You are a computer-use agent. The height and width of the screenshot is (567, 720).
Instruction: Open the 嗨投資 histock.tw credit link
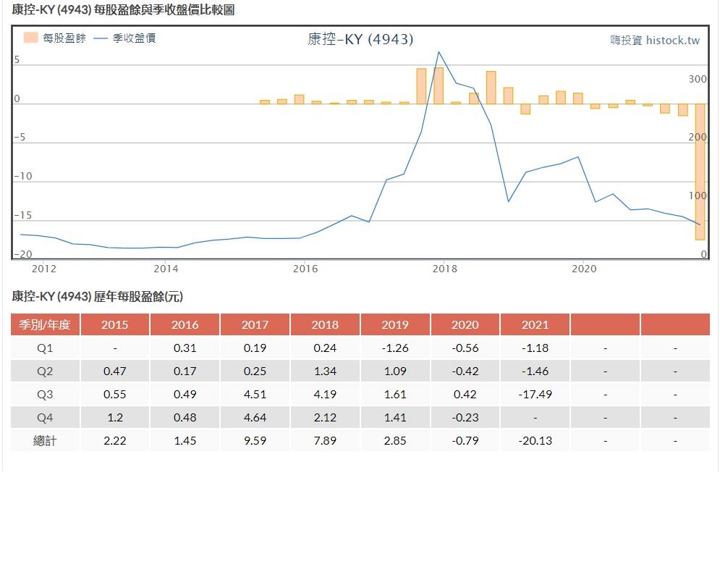654,41
